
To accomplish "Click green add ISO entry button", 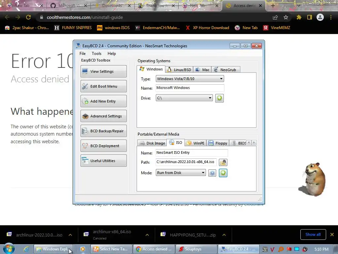I will [223, 173].
